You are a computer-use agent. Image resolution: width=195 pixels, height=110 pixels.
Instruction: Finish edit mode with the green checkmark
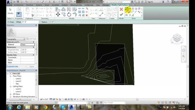(121, 14)
